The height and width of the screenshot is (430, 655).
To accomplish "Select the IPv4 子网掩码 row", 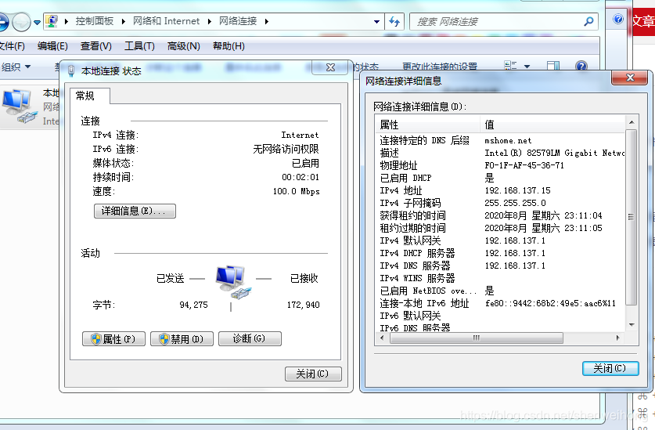I will tap(500, 203).
